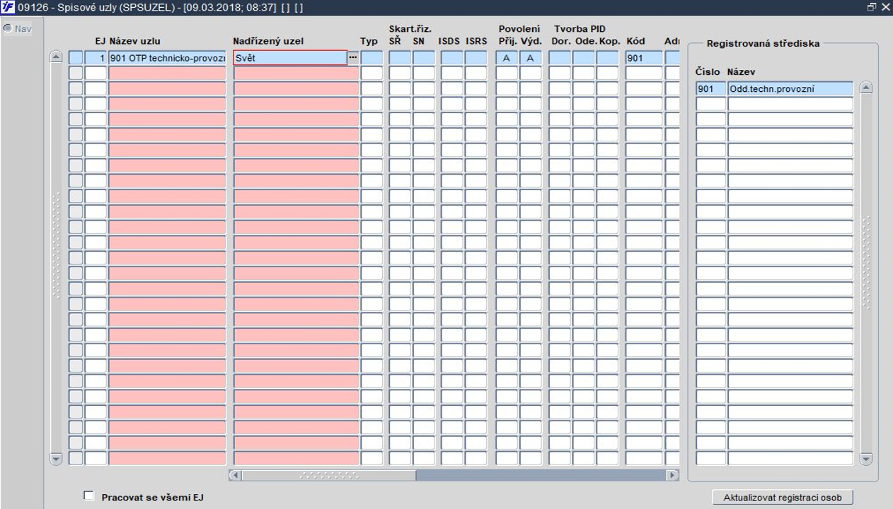The width and height of the screenshot is (893, 509).
Task: Click the Svět parent node field
Action: [290, 58]
